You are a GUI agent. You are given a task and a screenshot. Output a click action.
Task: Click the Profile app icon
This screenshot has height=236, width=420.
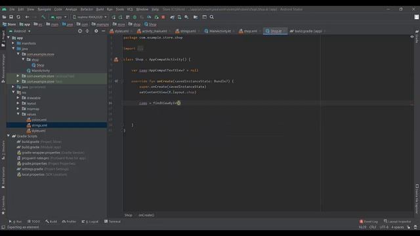click(149, 17)
